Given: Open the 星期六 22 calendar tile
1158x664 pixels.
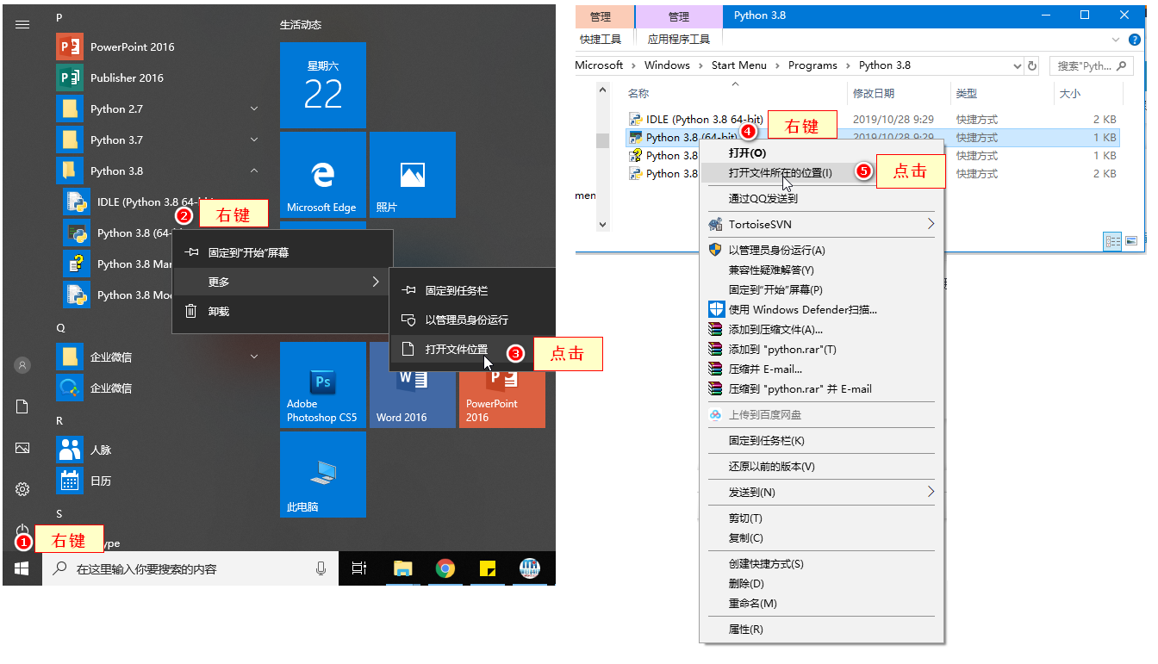Looking at the screenshot, I should click(323, 85).
